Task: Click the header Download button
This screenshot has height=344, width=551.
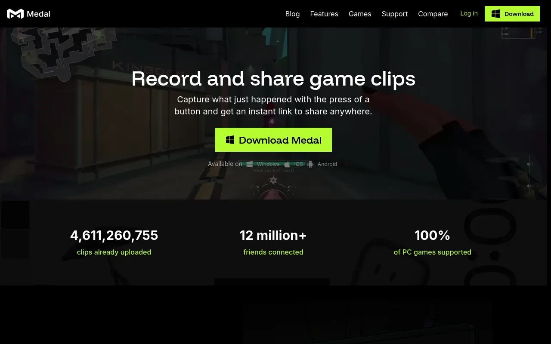Action: coord(512,14)
